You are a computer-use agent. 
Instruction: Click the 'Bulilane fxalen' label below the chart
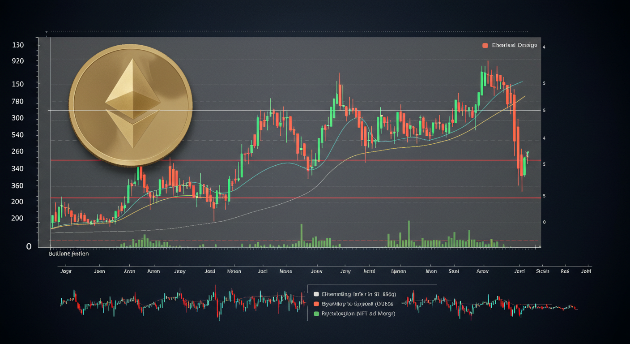point(68,254)
